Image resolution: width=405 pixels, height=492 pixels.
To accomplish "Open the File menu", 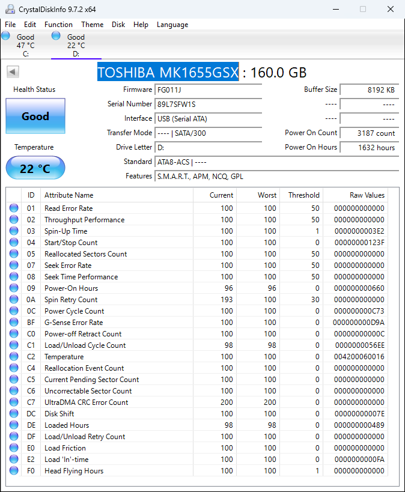I will pyautogui.click(x=10, y=25).
